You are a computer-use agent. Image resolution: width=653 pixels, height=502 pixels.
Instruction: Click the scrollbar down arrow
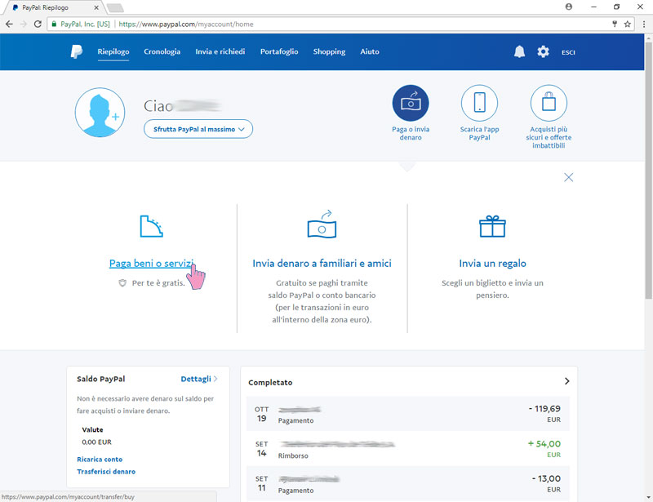click(x=648, y=497)
